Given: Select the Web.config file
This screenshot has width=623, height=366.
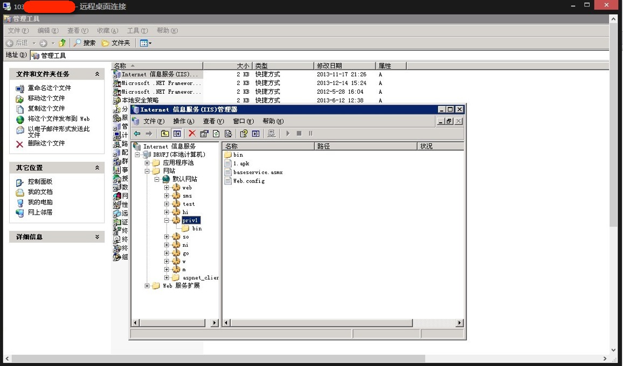Looking at the screenshot, I should coord(245,181).
